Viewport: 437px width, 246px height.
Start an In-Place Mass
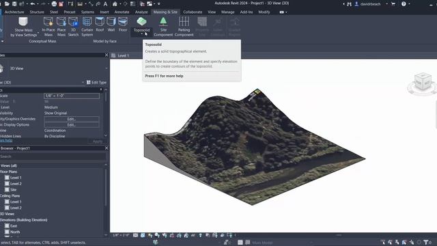click(48, 27)
